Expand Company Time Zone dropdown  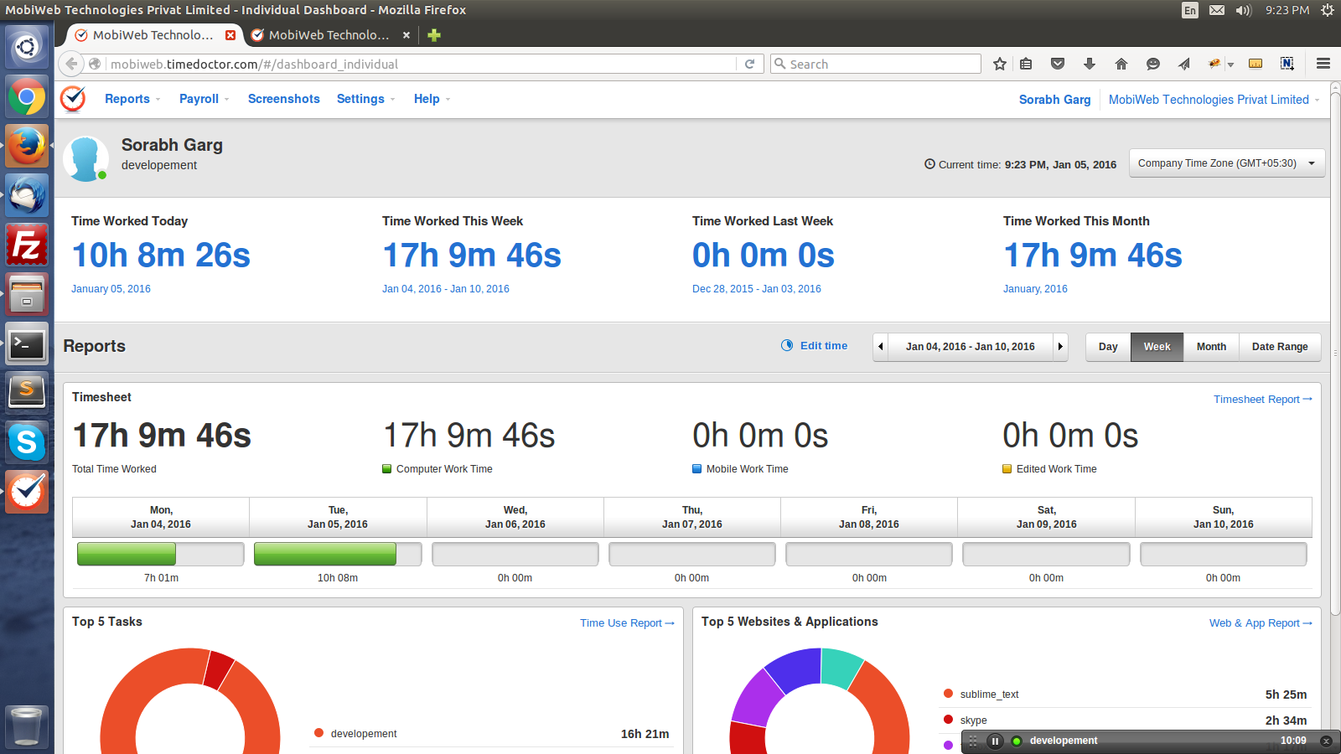coord(1227,163)
